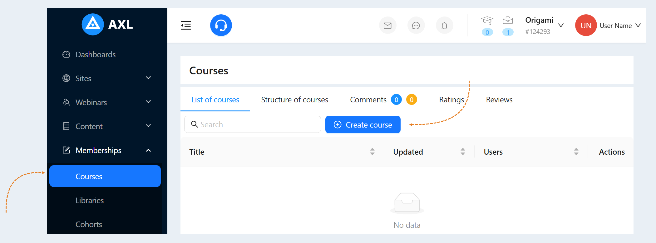Click the Sites globe icon
This screenshot has height=243, width=656.
tap(66, 78)
